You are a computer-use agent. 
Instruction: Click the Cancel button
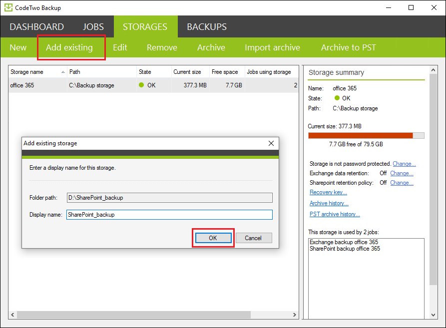point(253,238)
